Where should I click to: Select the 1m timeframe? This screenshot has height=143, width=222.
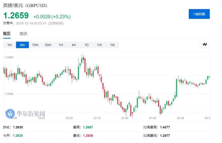click(x=9, y=45)
